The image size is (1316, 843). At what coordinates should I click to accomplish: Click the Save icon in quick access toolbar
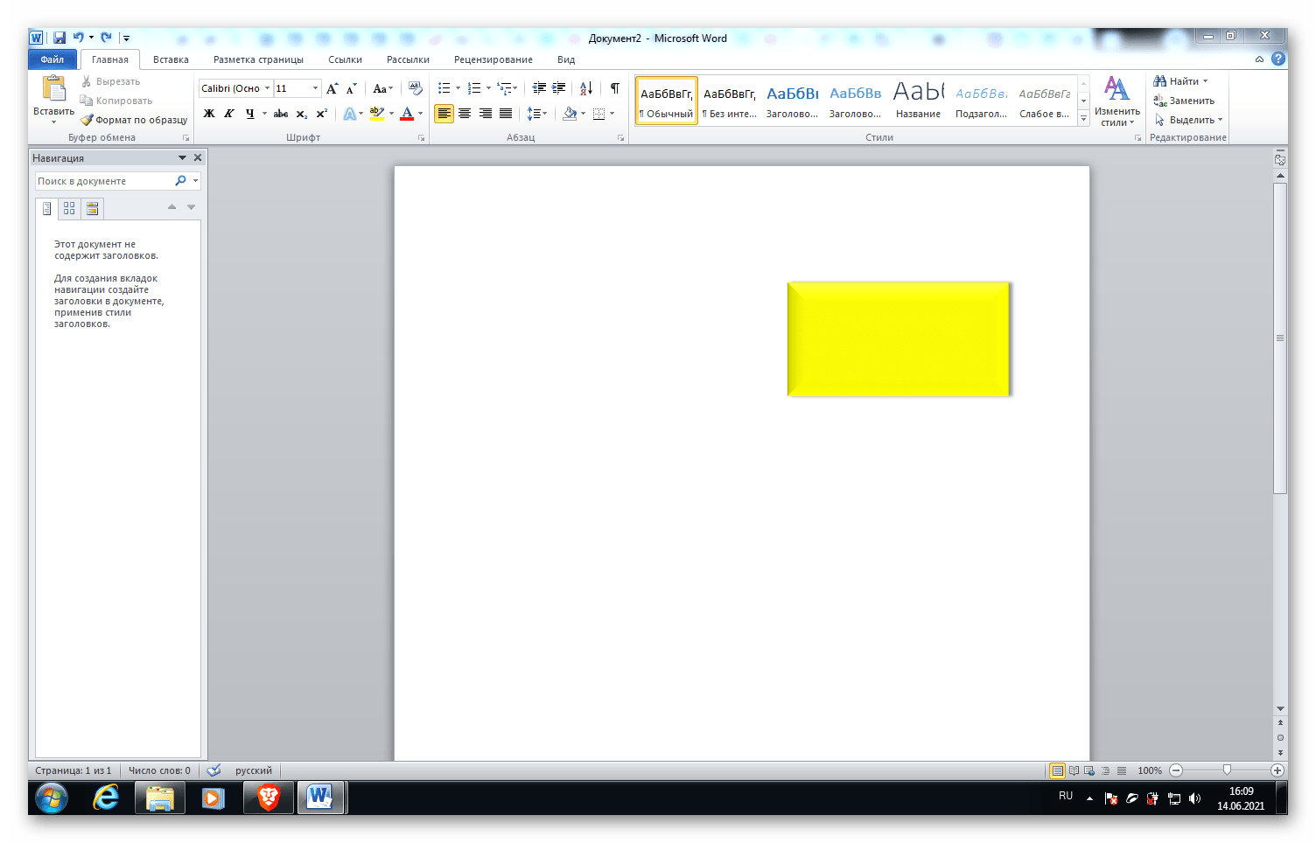[59, 38]
